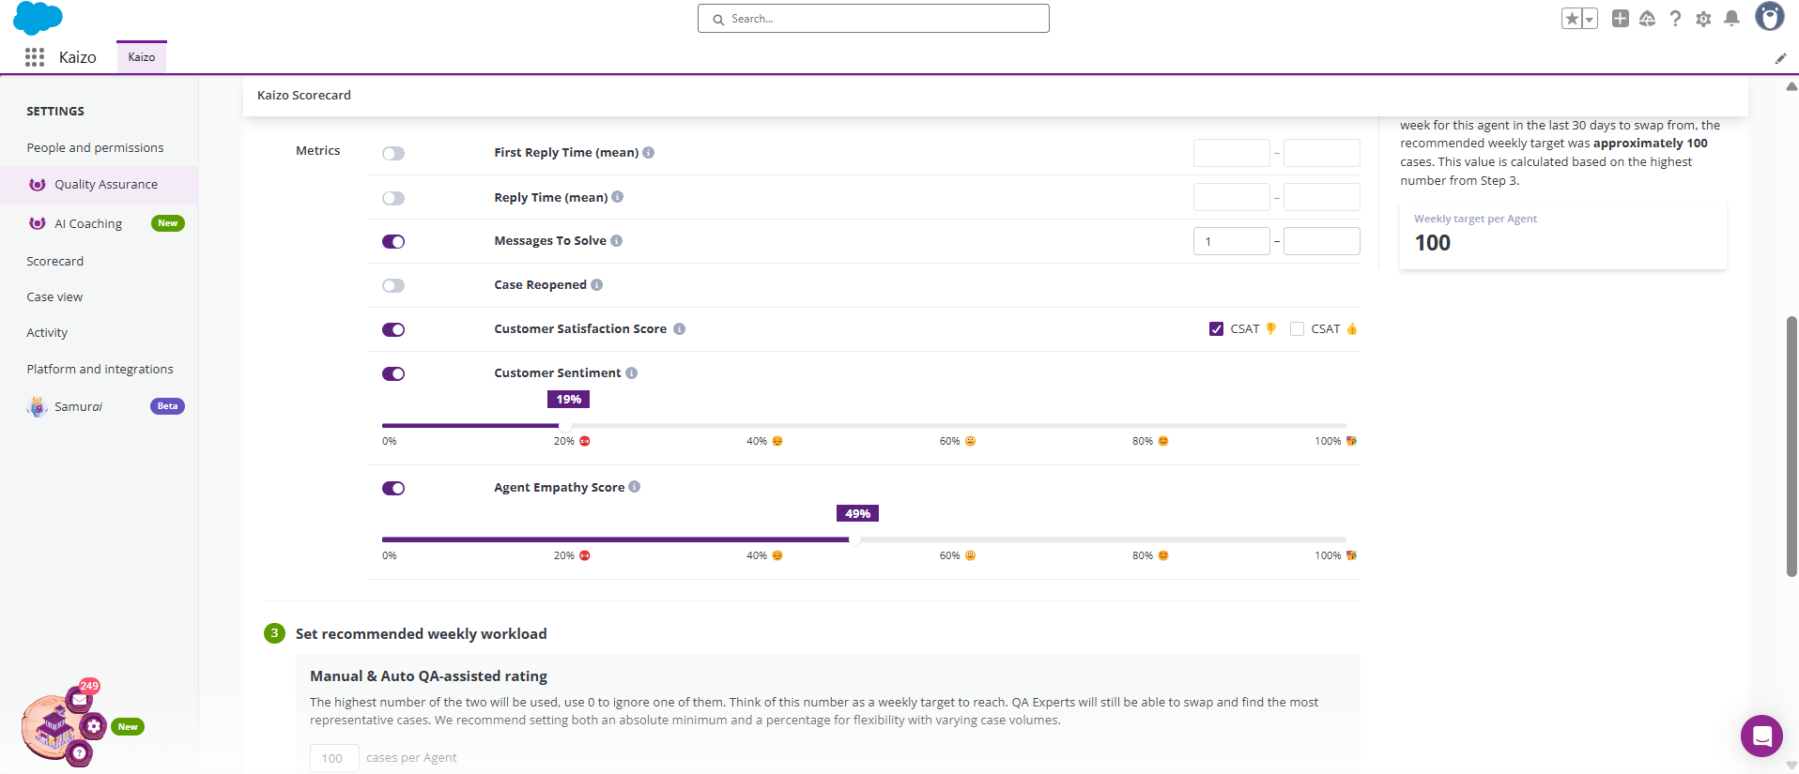Image resolution: width=1799 pixels, height=774 pixels.
Task: Click the Kaizo Scorecard header title
Action: (304, 95)
